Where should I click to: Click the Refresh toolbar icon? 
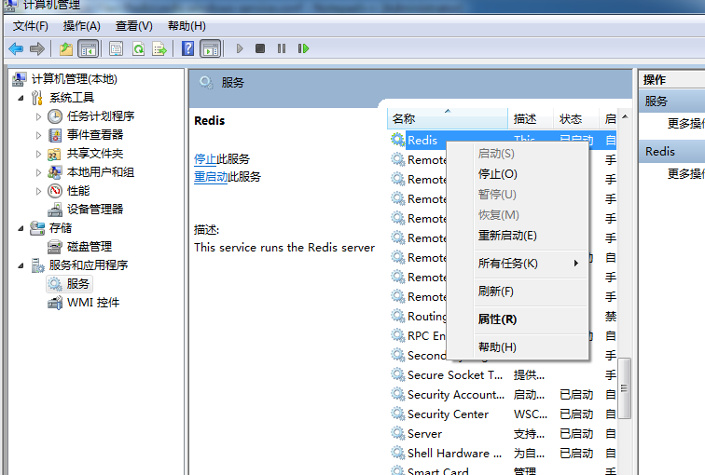[x=138, y=48]
